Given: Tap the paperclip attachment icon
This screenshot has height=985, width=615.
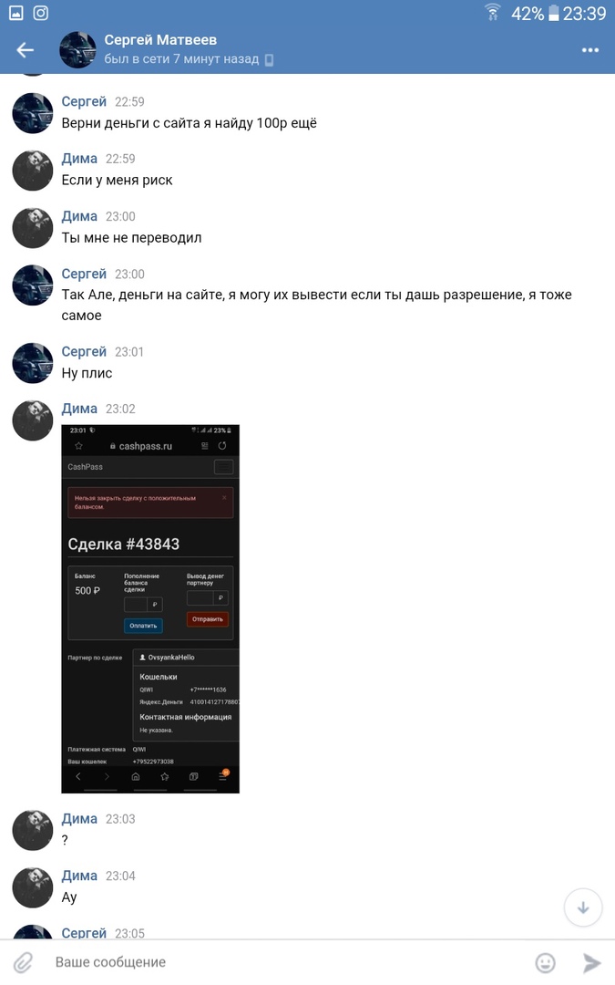Looking at the screenshot, I should pos(23,962).
